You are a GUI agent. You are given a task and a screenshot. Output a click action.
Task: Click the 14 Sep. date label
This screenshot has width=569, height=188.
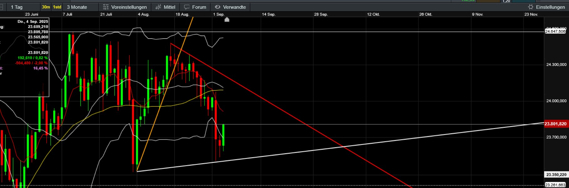tap(269, 14)
